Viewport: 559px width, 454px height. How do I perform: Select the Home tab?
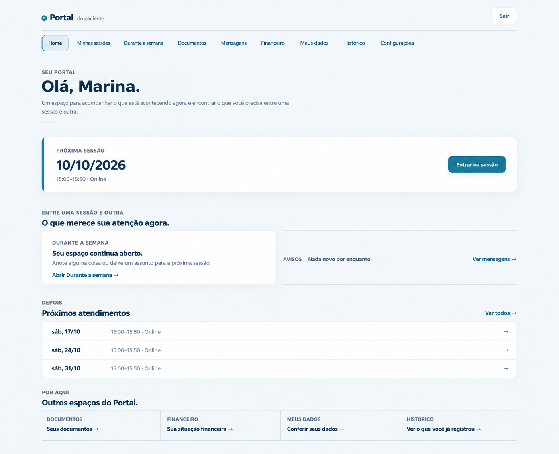[55, 43]
